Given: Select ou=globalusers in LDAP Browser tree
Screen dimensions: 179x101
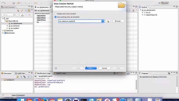Looking at the screenshot, I should [x=16, y=23].
